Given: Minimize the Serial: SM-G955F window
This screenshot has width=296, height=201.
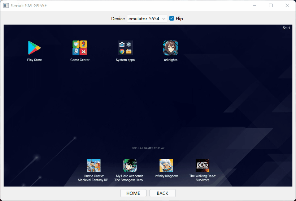Looking at the screenshot, I should pos(254,5).
